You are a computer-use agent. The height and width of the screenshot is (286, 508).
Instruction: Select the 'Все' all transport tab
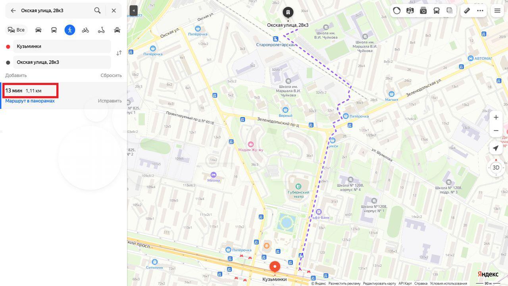(x=16, y=30)
